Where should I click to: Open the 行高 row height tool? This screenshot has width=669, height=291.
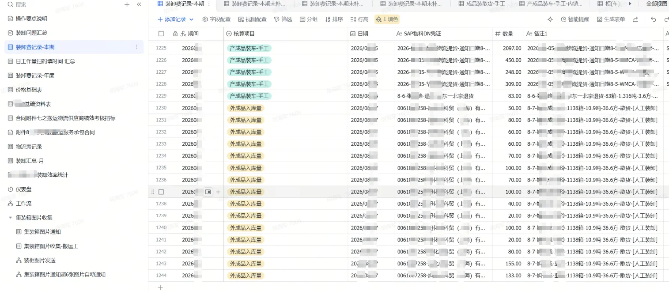(x=359, y=19)
